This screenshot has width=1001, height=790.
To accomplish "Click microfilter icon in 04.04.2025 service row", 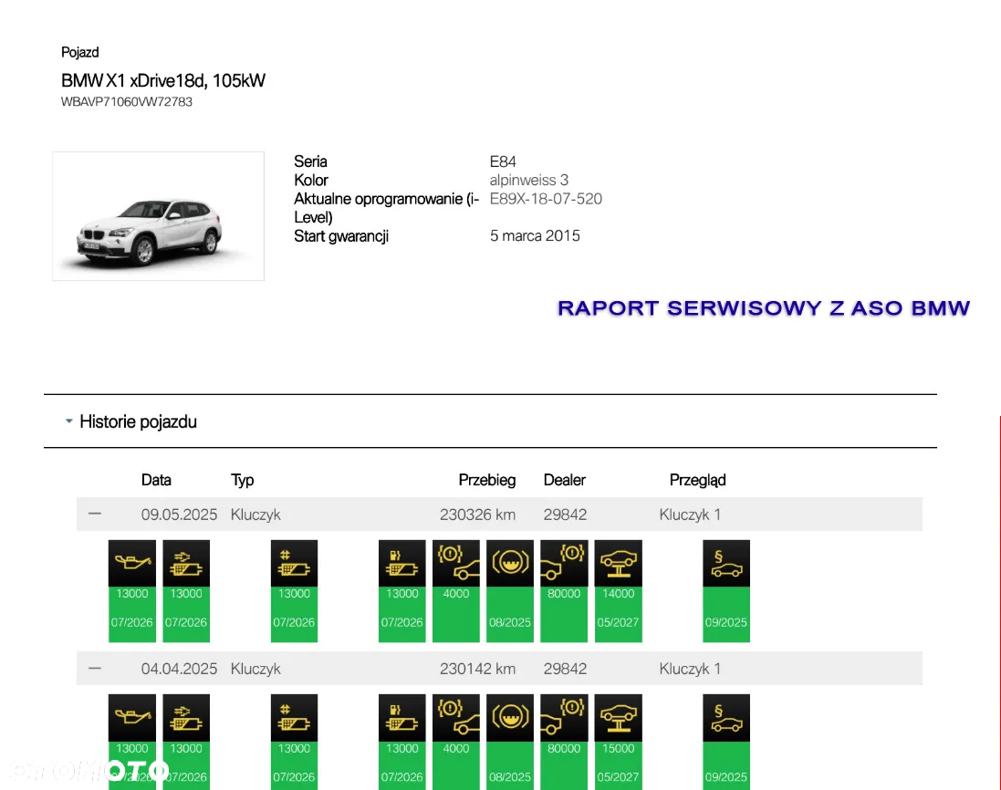I will (x=295, y=718).
